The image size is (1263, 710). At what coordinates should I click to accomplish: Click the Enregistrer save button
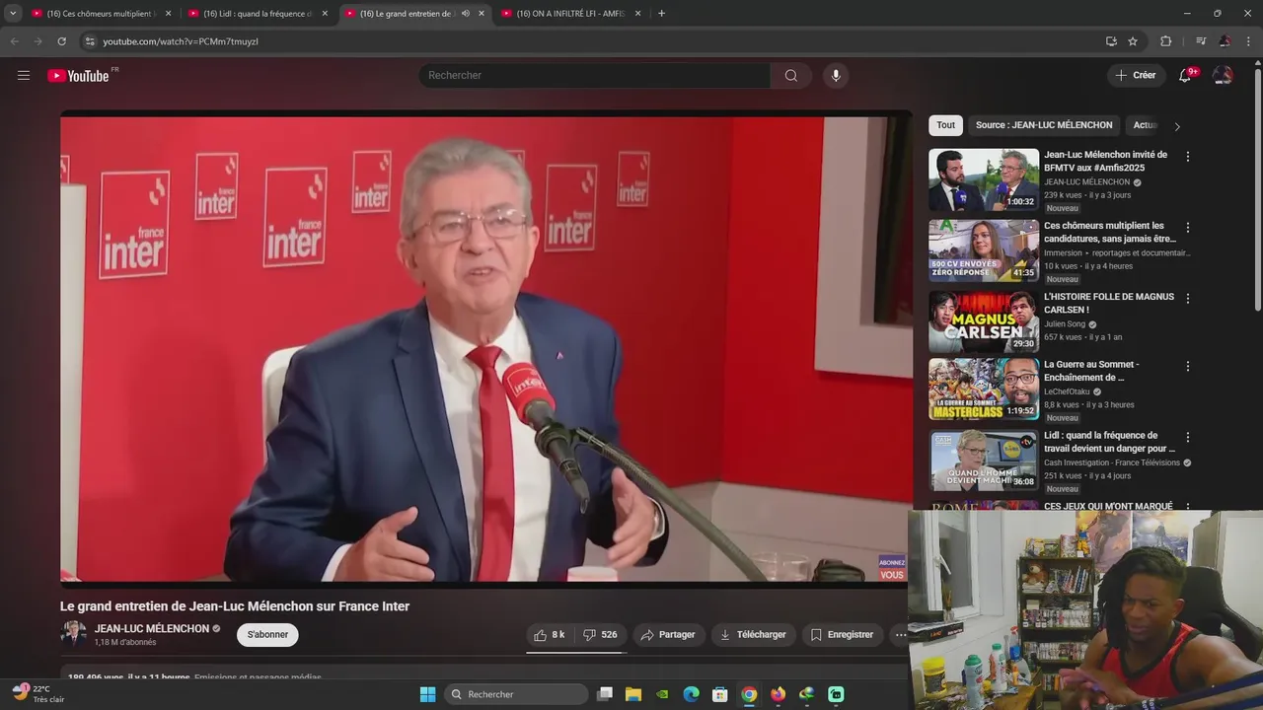[842, 635]
